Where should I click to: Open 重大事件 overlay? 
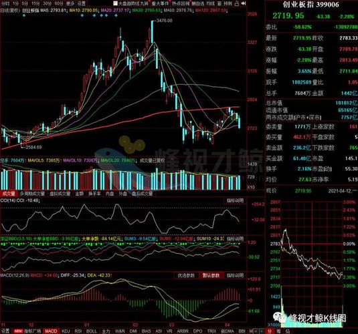(x=161, y=3)
